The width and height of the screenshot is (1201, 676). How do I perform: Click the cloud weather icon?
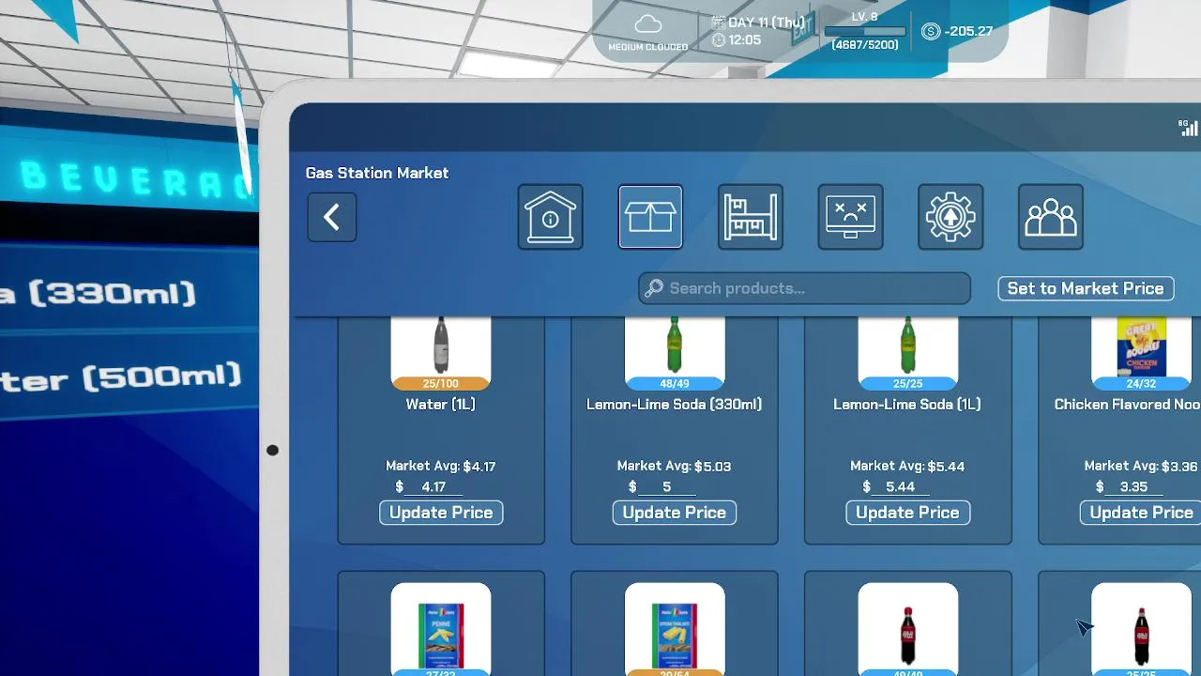(647, 24)
